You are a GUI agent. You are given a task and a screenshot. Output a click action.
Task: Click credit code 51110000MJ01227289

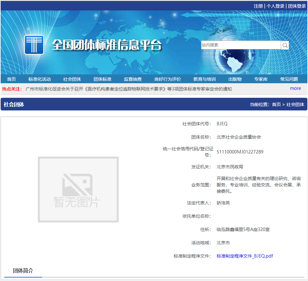point(240,152)
